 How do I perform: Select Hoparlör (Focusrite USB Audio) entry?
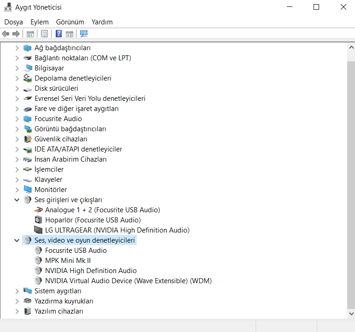point(93,220)
